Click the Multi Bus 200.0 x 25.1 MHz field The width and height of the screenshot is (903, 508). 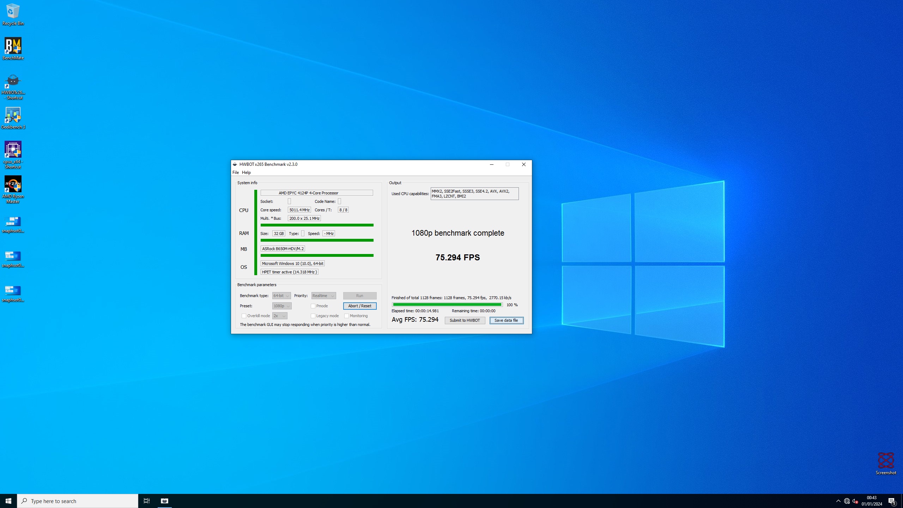[304, 218]
